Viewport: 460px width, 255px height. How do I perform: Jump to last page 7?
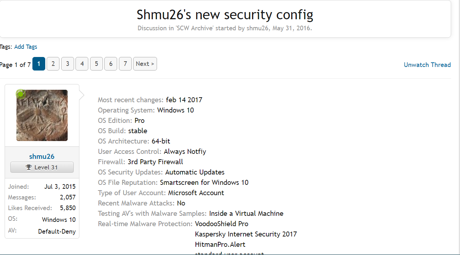coord(125,64)
